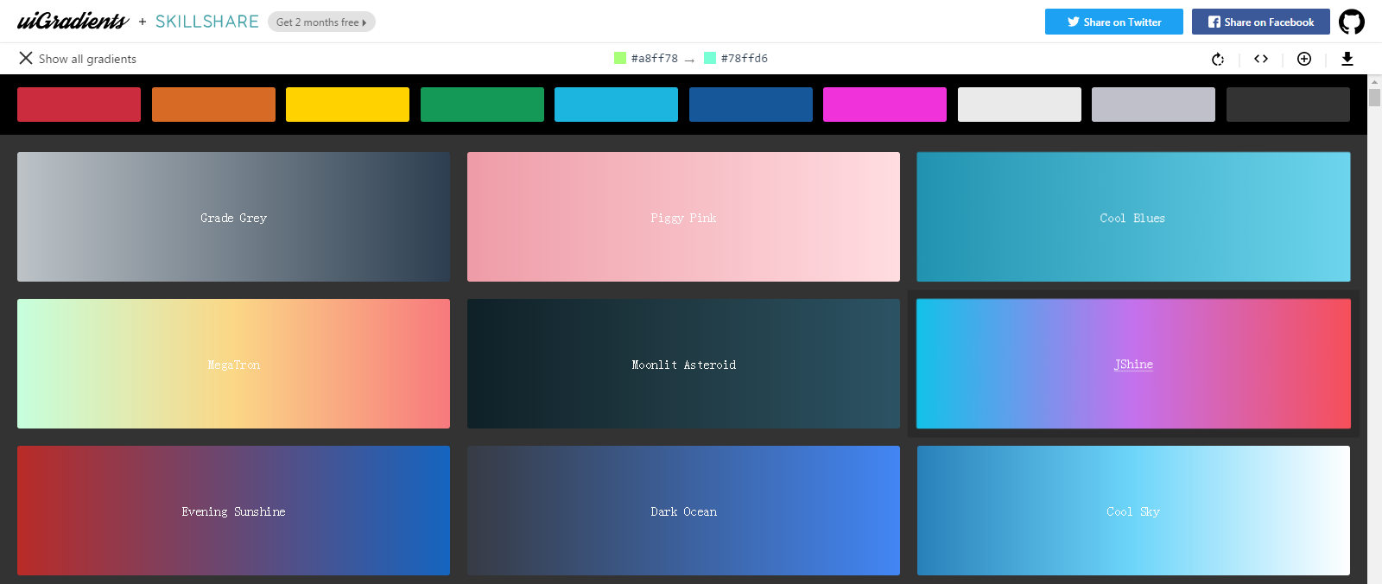
Task: Filter gradients by white color
Action: pos(1019,105)
